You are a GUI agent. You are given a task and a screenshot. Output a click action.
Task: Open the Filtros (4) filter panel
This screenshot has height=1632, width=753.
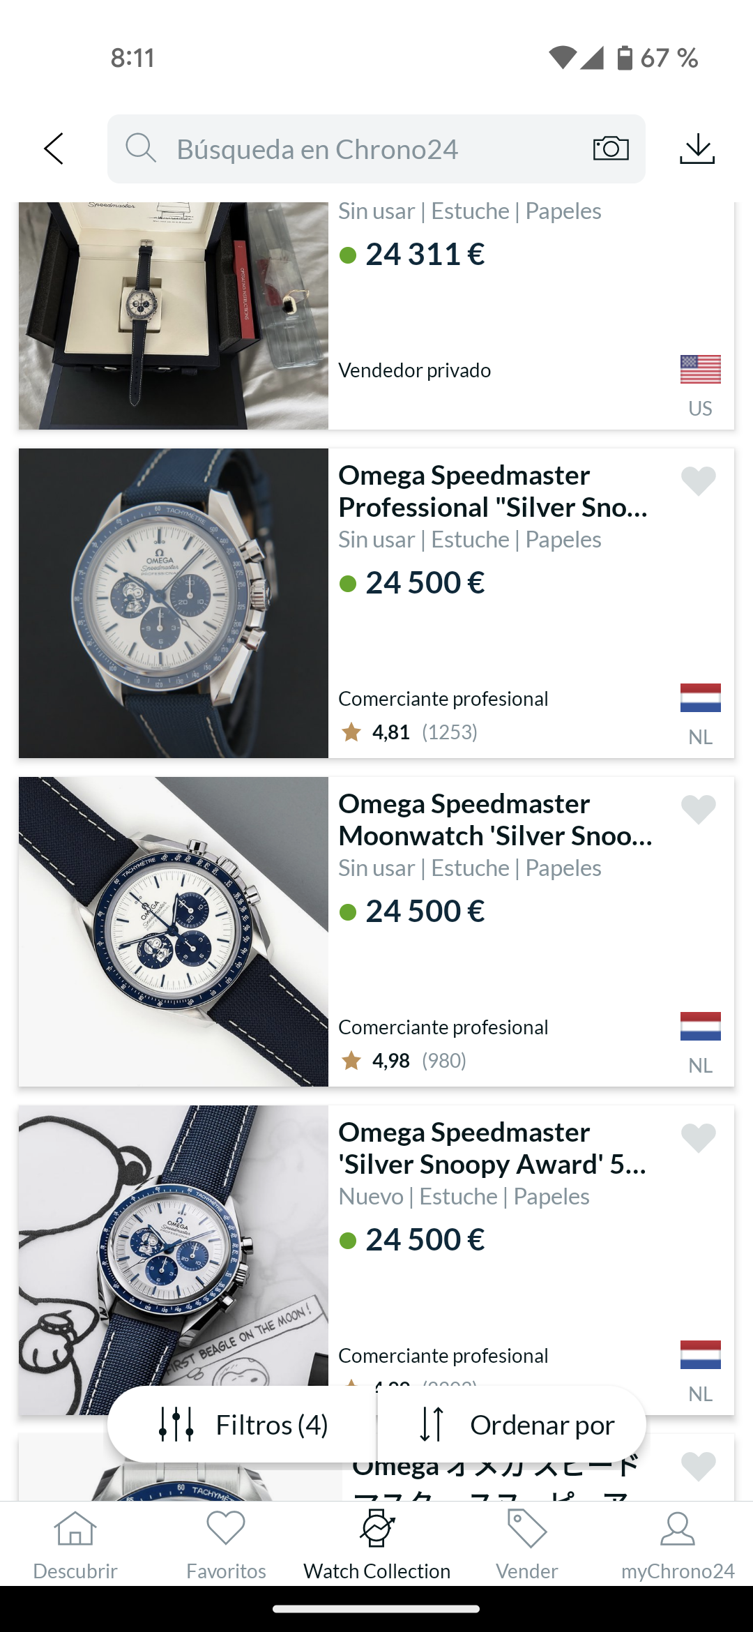point(243,1425)
